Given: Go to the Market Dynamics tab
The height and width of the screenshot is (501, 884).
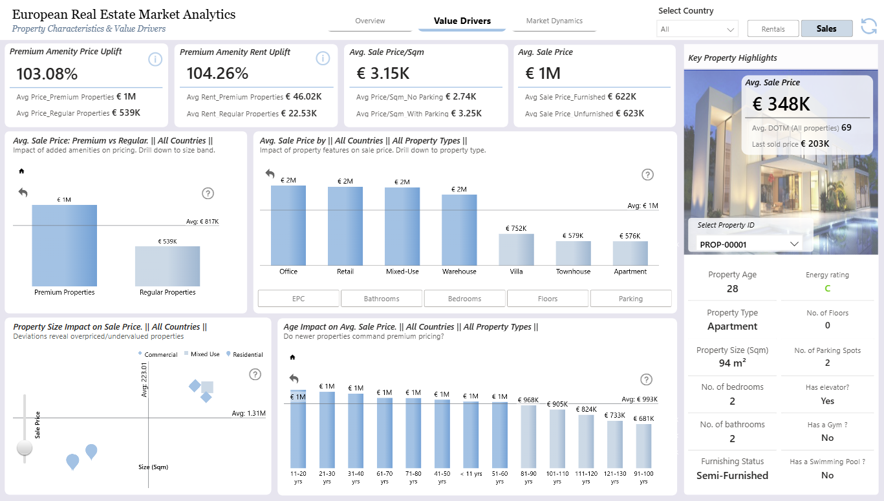Looking at the screenshot, I should point(554,21).
